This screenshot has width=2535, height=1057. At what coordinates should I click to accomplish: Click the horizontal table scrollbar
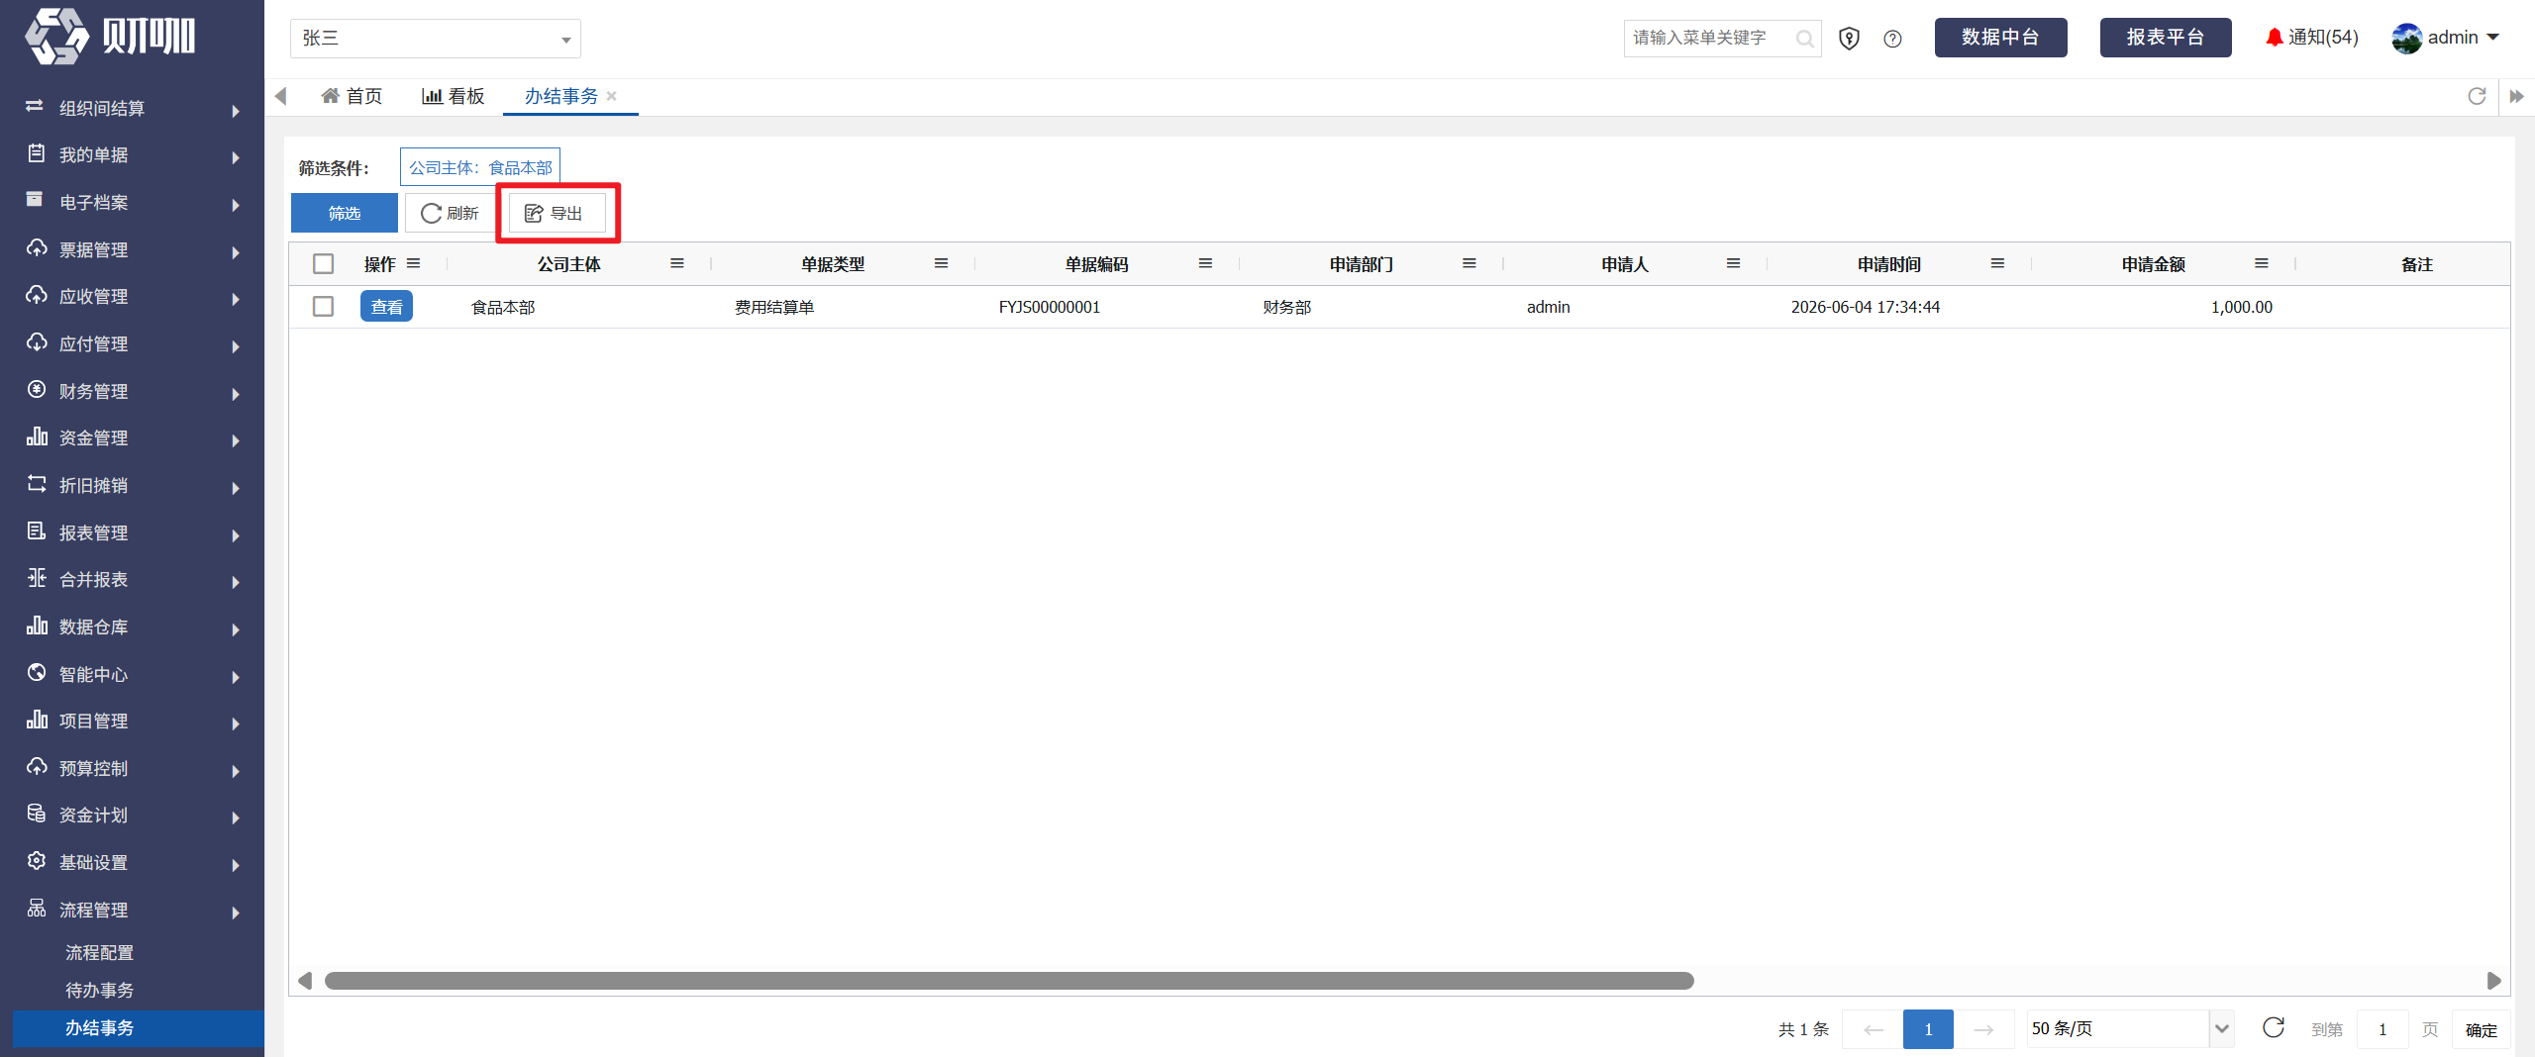click(x=1009, y=981)
